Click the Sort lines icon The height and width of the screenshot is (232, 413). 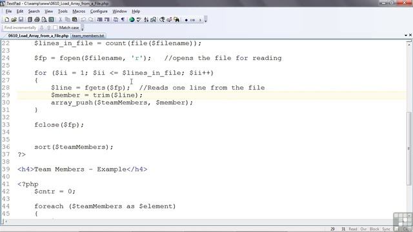pyautogui.click(x=146, y=20)
